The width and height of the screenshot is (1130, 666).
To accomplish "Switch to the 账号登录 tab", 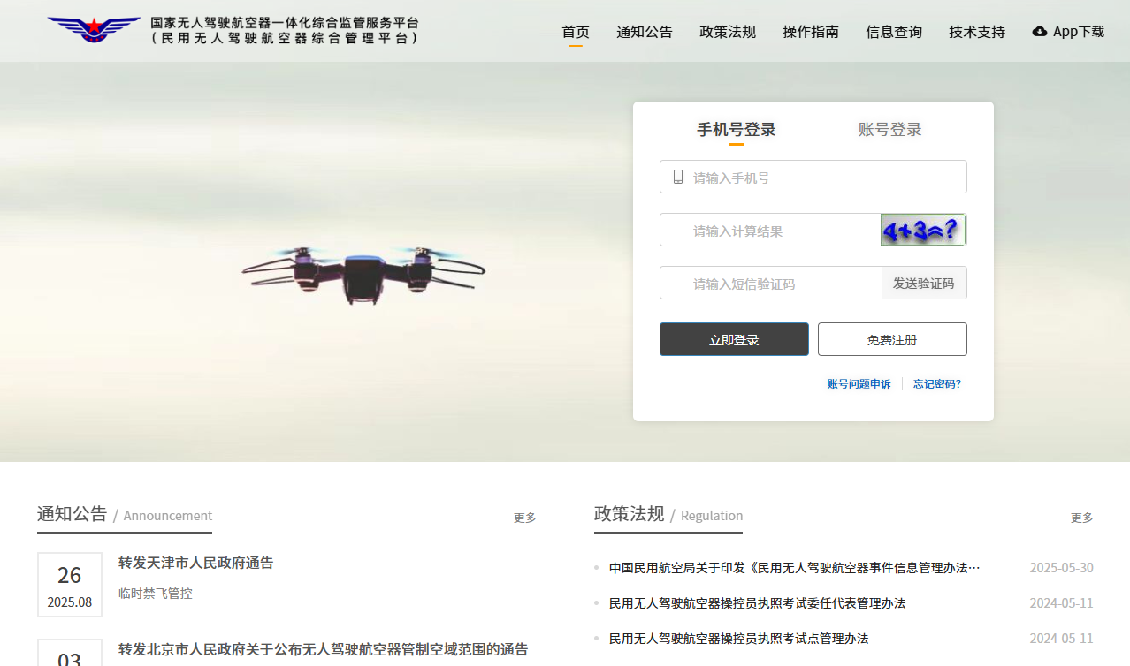I will click(889, 130).
